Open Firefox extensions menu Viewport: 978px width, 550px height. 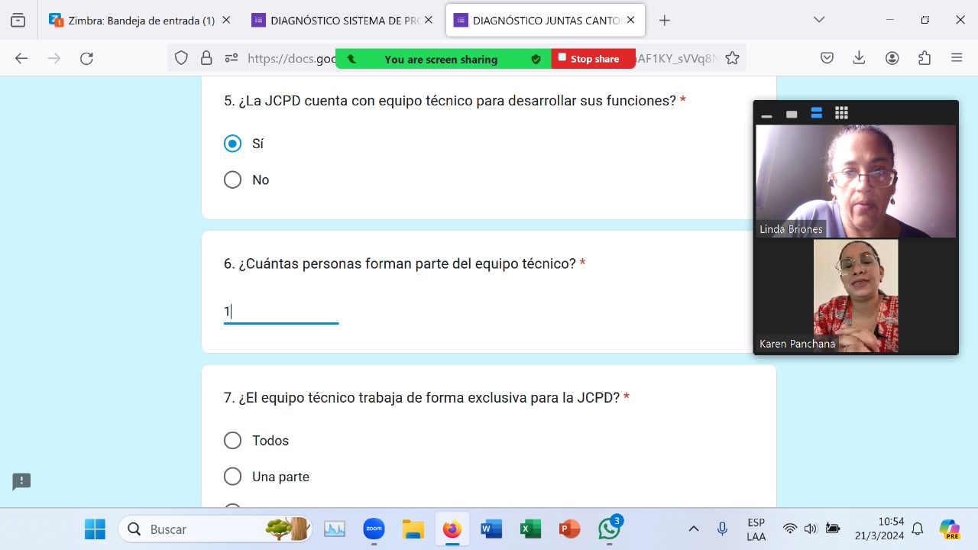[x=925, y=58]
